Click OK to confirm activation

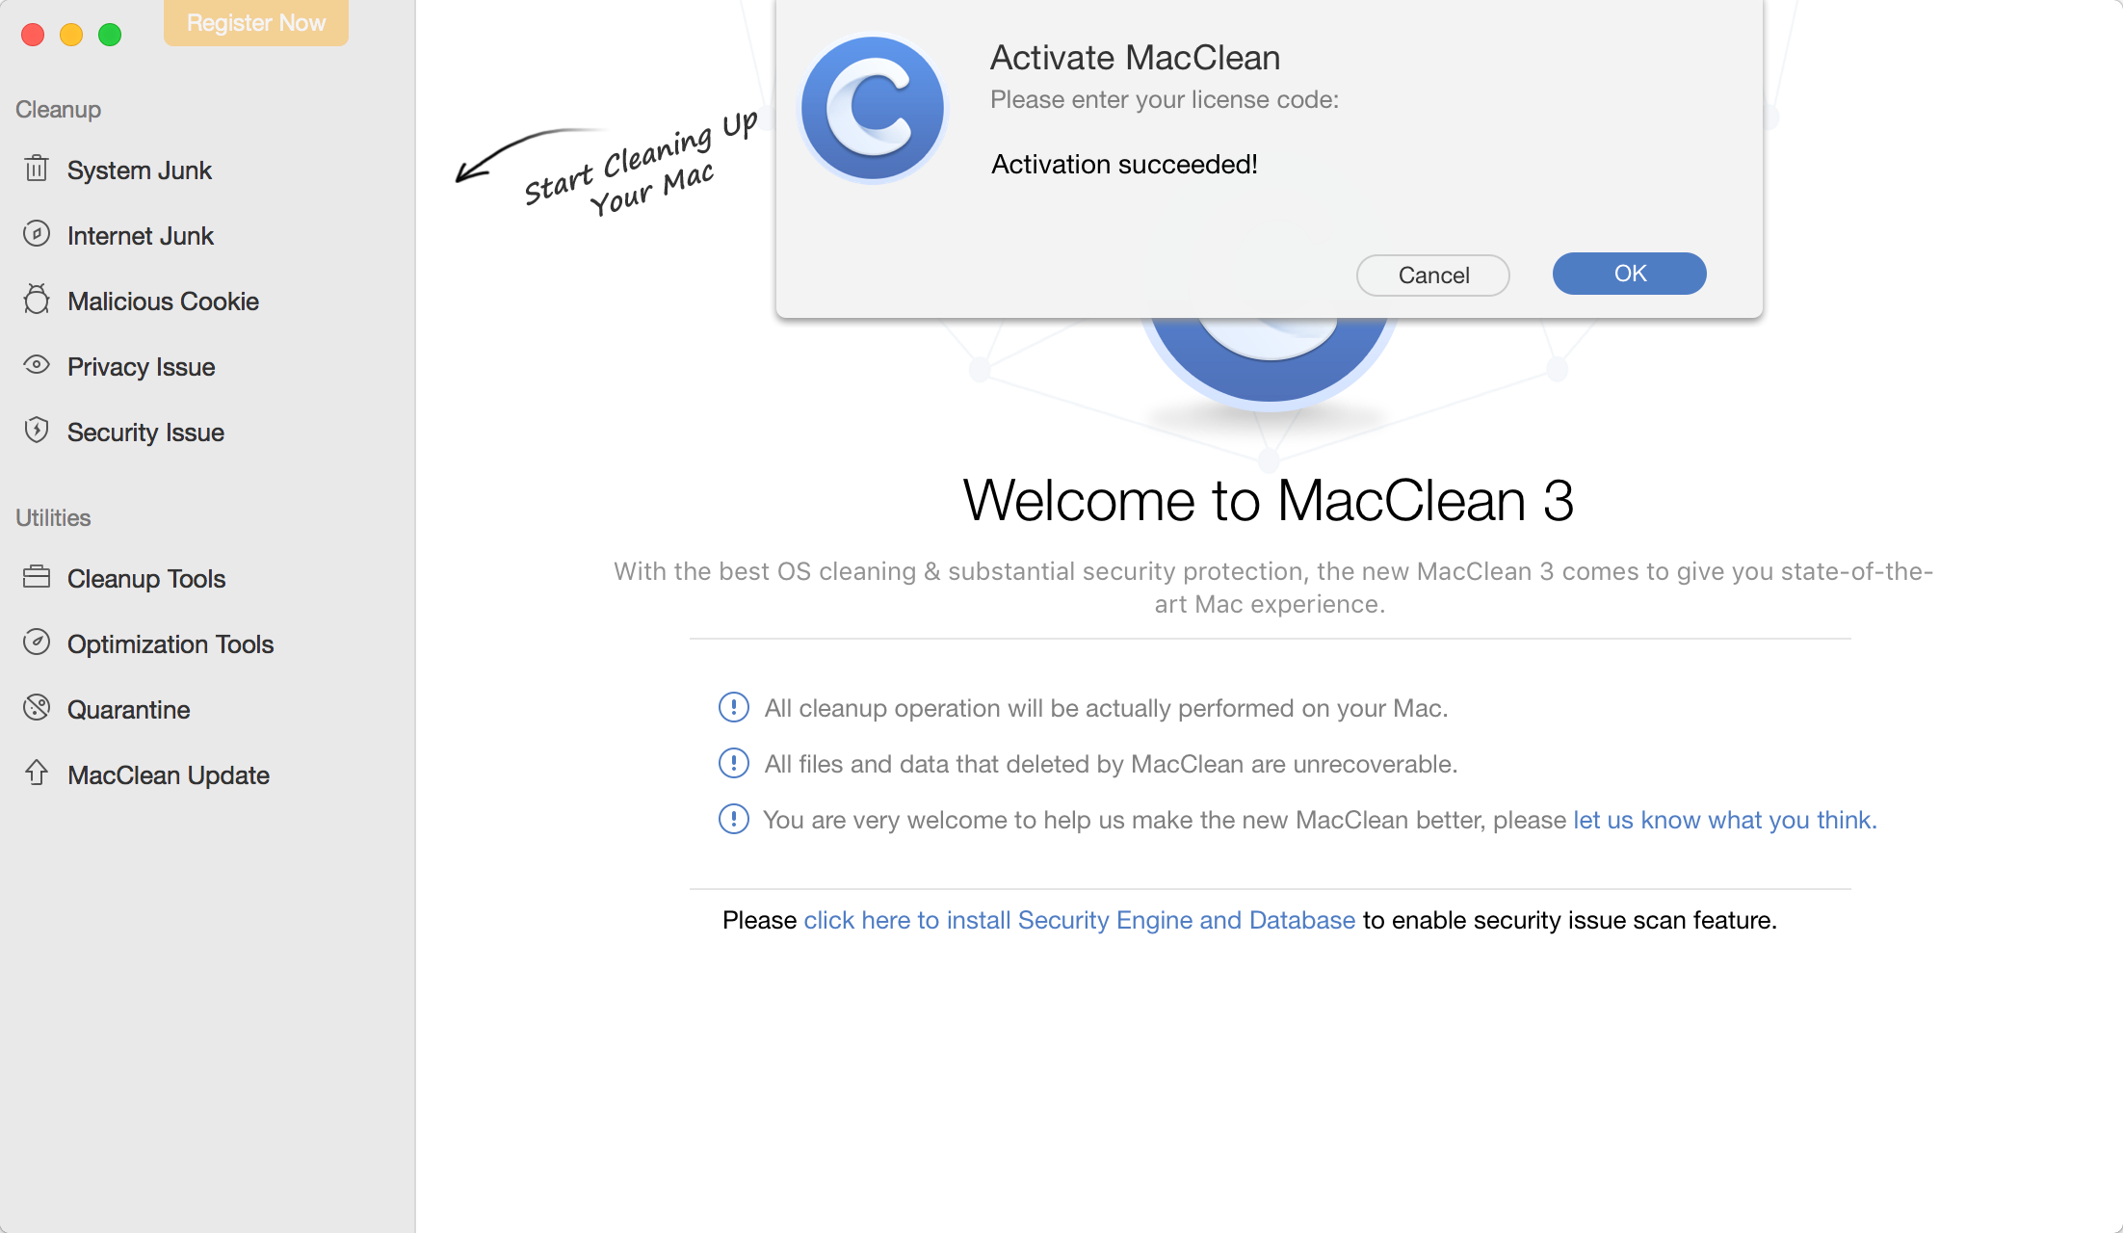[x=1630, y=273]
